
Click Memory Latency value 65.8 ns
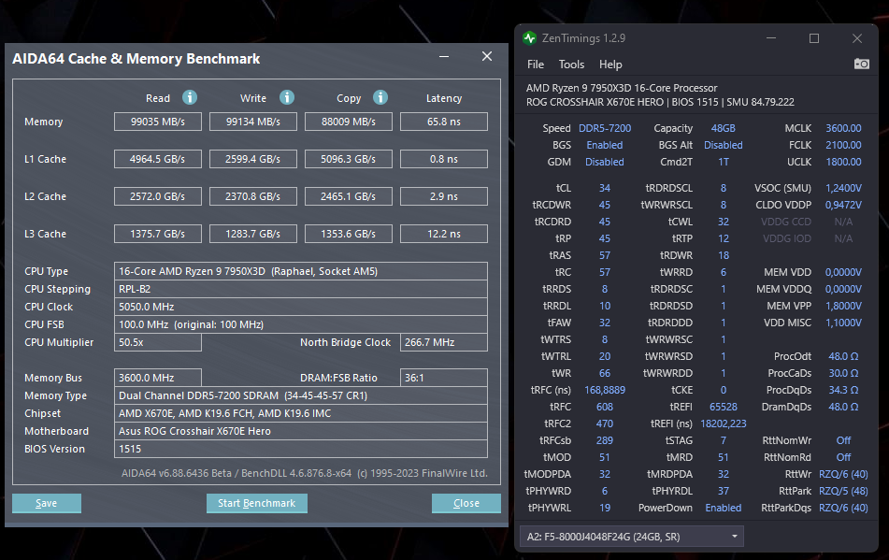[x=444, y=122]
